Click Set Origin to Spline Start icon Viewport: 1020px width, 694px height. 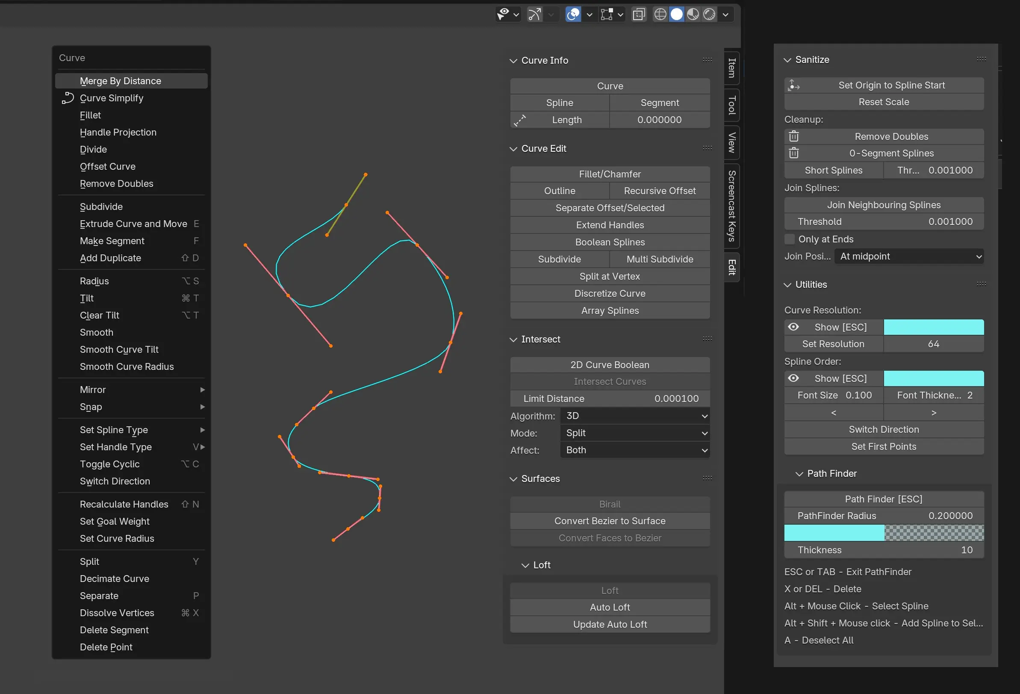(793, 85)
